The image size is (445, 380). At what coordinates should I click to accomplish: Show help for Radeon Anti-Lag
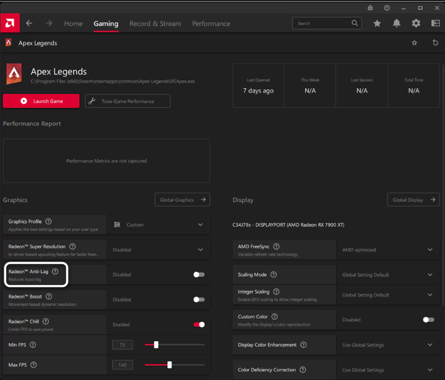click(x=55, y=271)
